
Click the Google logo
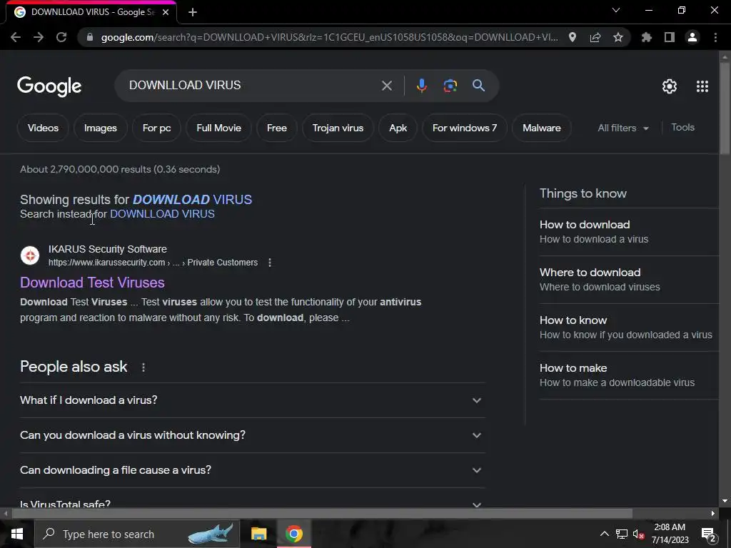(49, 86)
